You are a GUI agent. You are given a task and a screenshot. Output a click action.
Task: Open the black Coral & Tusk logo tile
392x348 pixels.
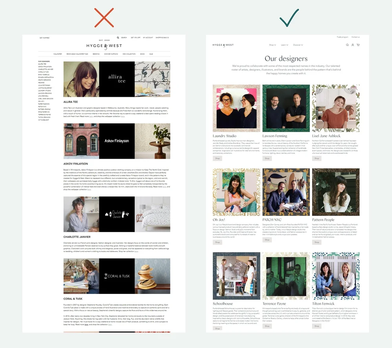pos(117,276)
